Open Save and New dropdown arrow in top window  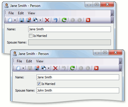[x=40, y=20]
